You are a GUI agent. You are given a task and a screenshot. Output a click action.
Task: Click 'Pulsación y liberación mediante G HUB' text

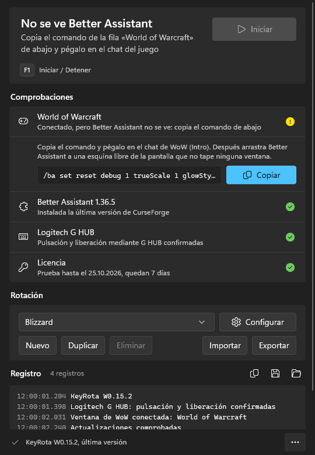[100, 243]
